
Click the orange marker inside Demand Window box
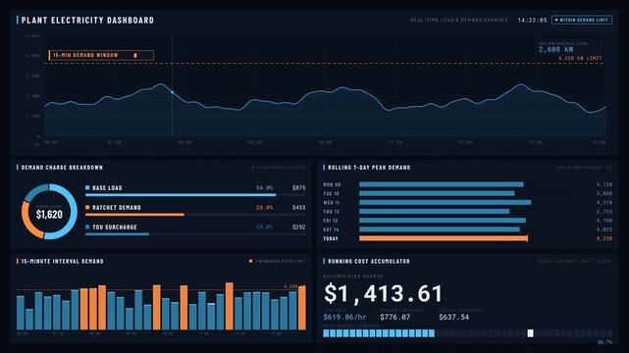point(135,55)
